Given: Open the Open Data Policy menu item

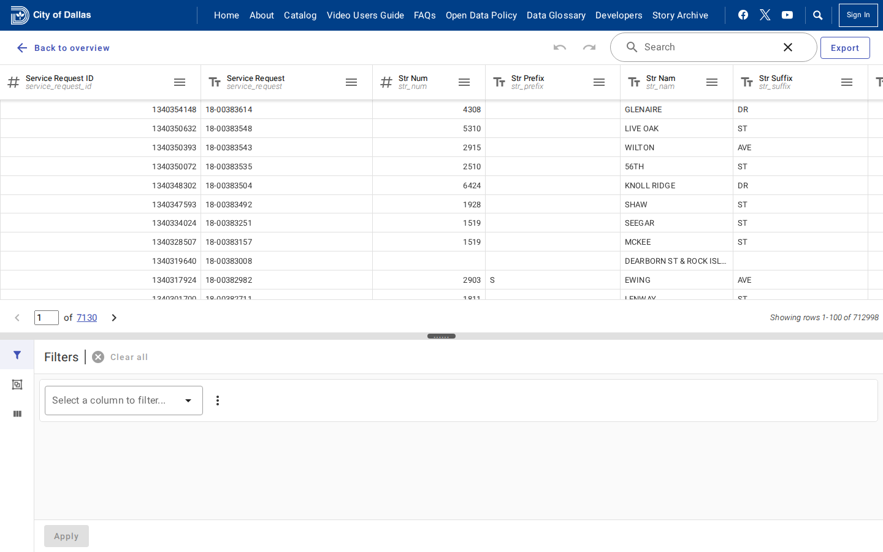Looking at the screenshot, I should [x=481, y=15].
